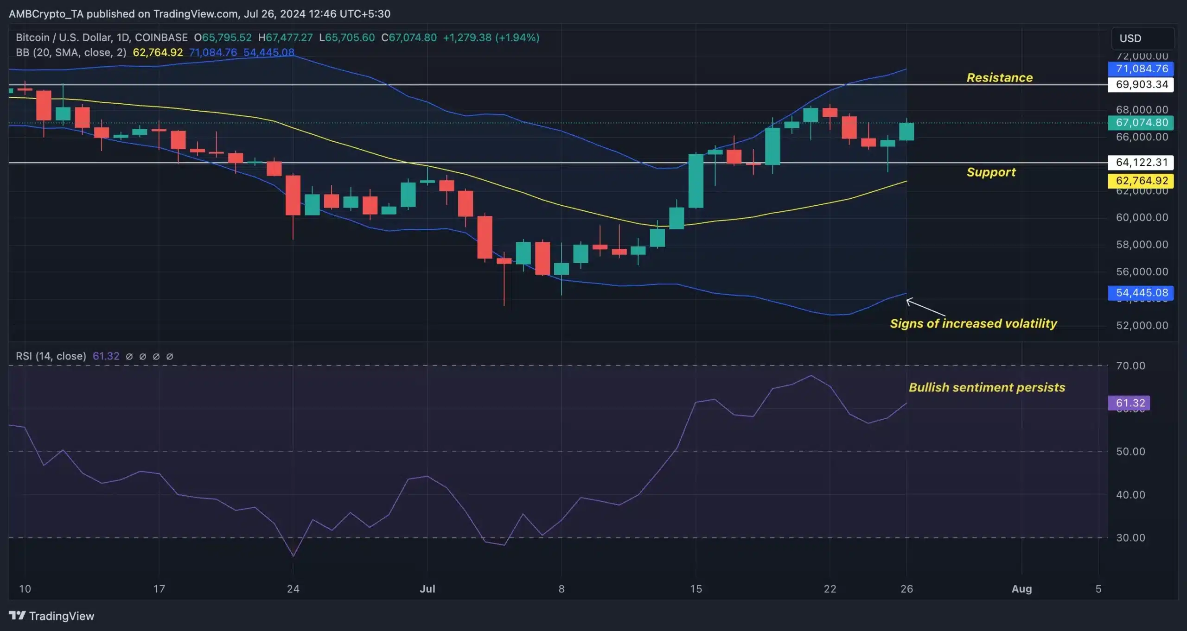The height and width of the screenshot is (631, 1187).
Task: Click the high price H67,477.27
Action: click(x=286, y=38)
